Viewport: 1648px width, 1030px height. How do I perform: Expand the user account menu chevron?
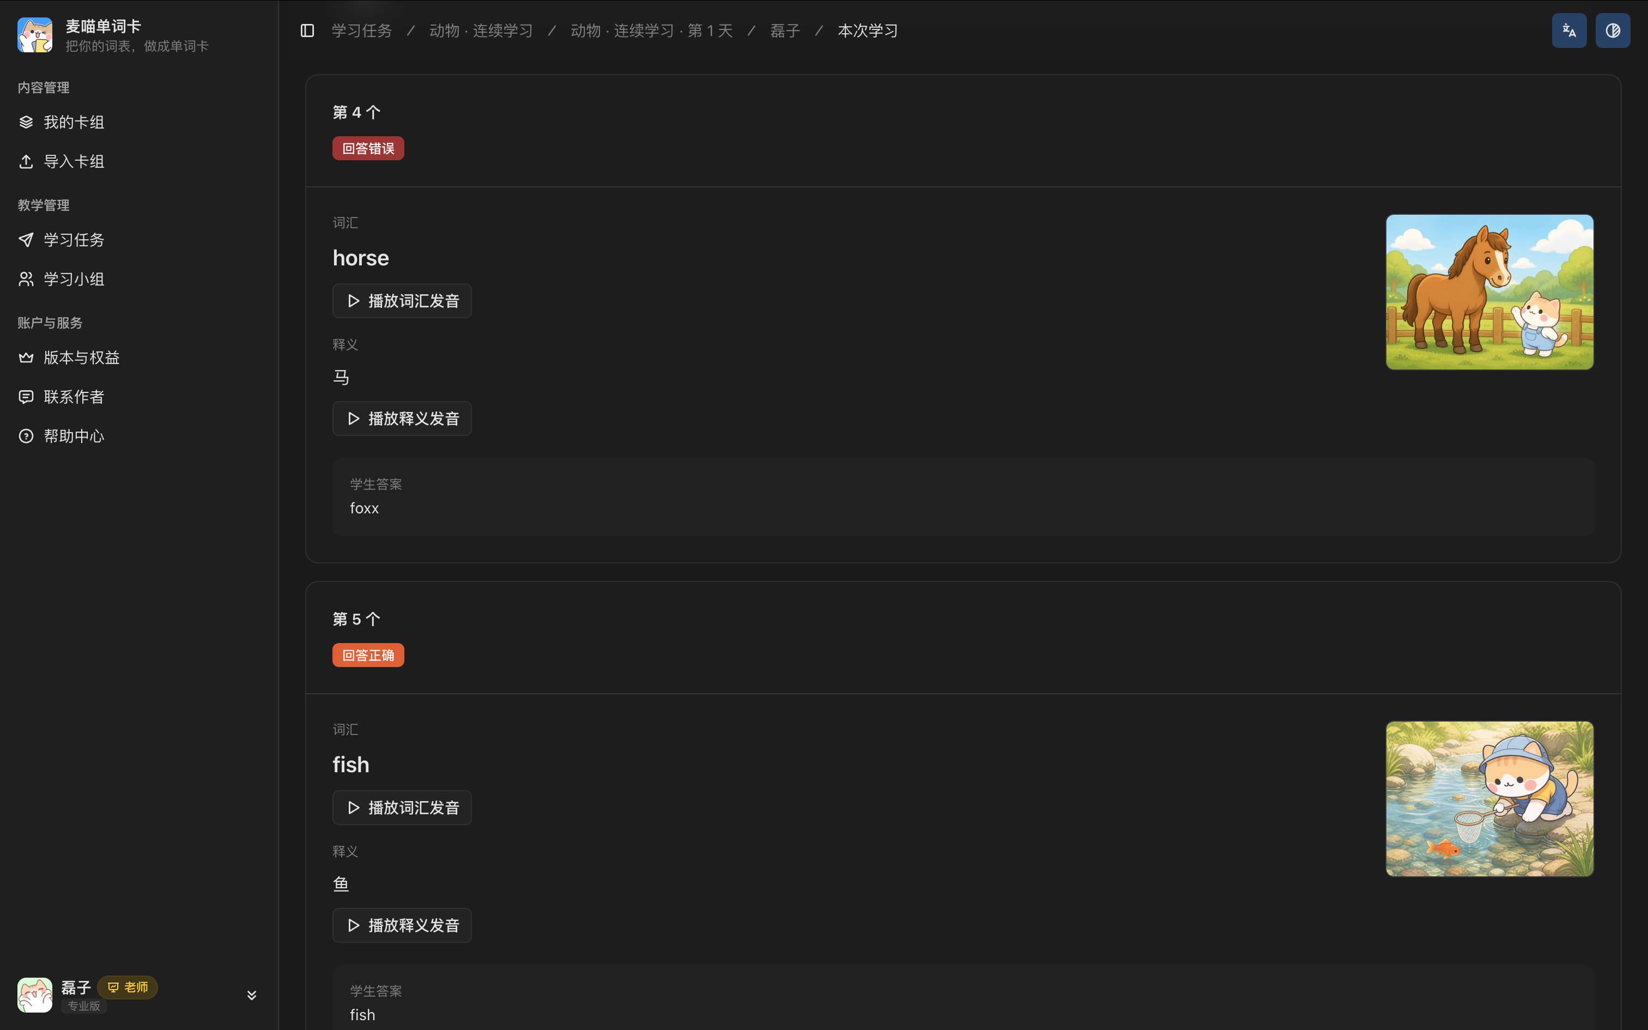251,995
